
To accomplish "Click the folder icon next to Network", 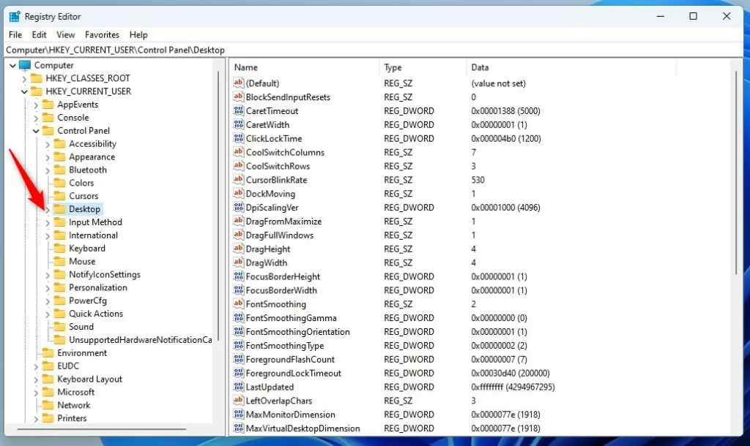I will point(48,405).
